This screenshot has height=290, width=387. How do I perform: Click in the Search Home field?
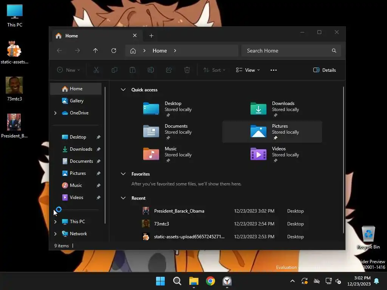pyautogui.click(x=291, y=51)
